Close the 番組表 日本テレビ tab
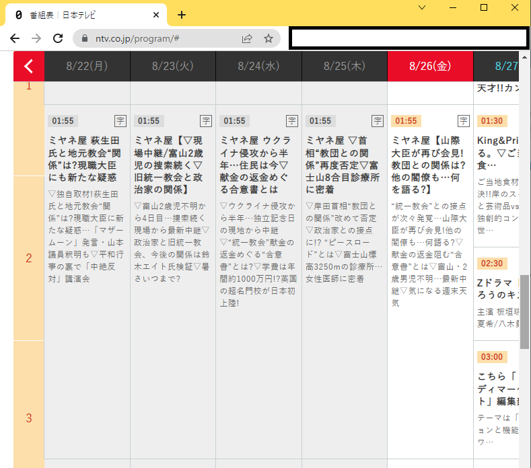The width and height of the screenshot is (531, 468). [156, 15]
